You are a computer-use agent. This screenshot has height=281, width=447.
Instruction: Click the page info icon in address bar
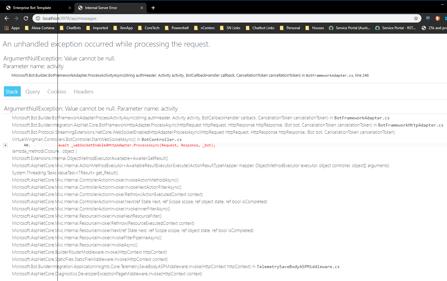pyautogui.click(x=38, y=18)
